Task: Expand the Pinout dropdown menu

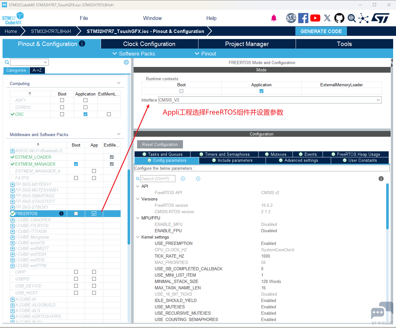Action: (205, 54)
